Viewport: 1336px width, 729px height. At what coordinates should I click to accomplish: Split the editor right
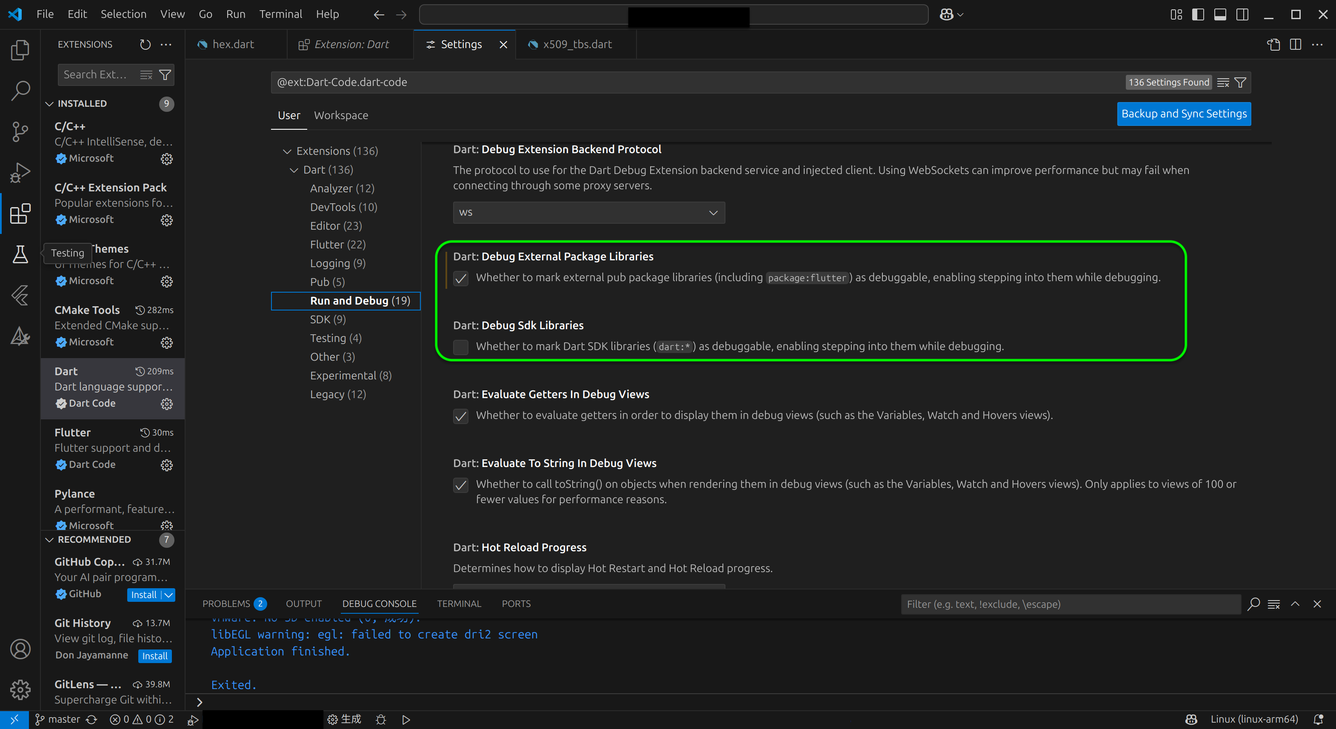1295,45
